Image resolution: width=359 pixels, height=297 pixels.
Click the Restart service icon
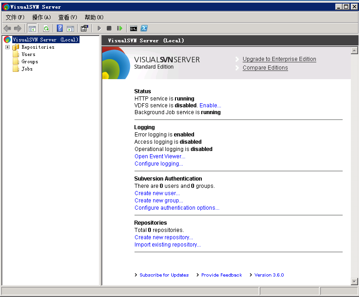click(120, 28)
